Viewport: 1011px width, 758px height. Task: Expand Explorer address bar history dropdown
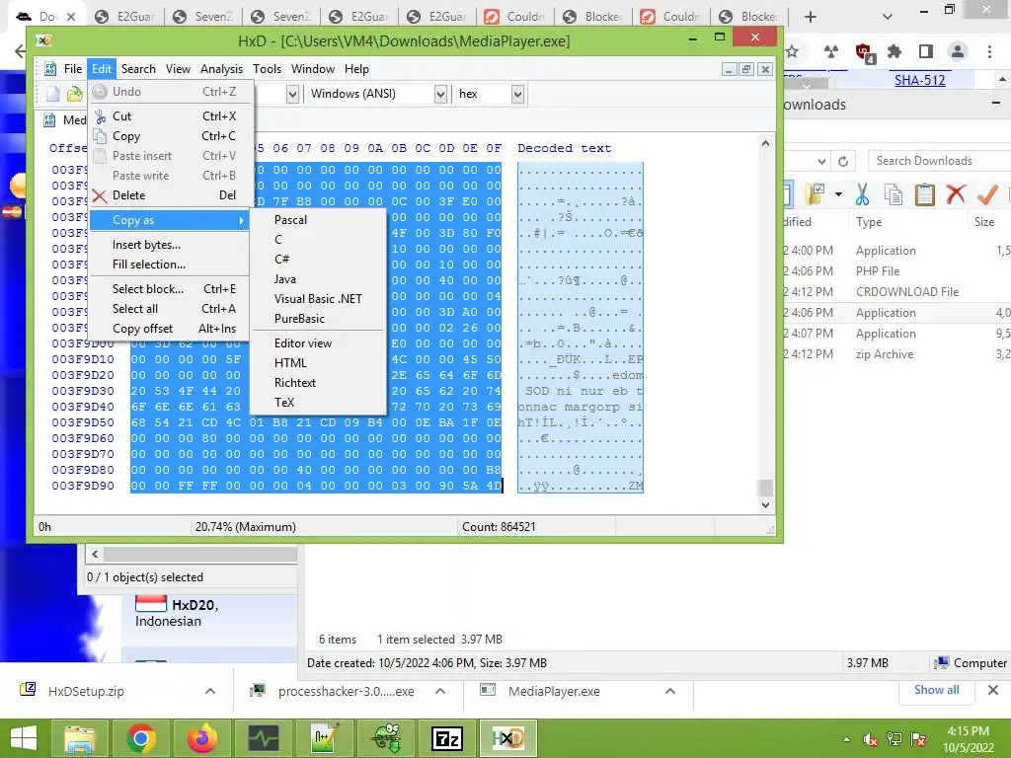click(821, 161)
